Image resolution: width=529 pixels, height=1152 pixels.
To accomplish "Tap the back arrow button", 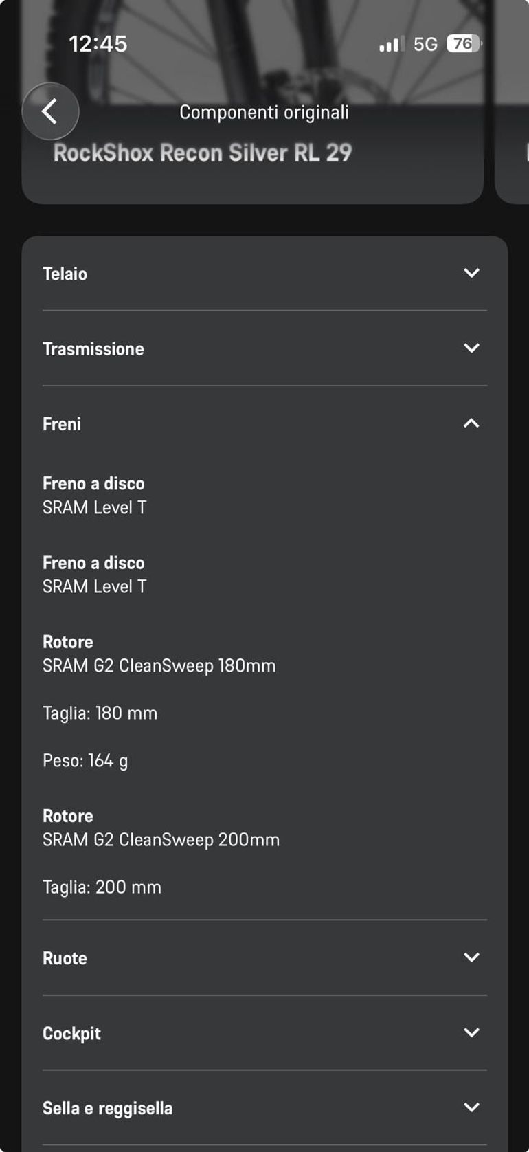I will (50, 111).
